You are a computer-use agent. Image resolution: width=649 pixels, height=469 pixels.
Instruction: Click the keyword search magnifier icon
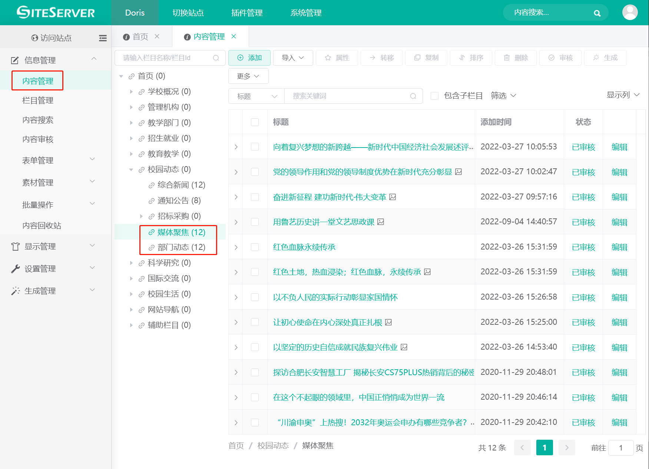coord(413,96)
